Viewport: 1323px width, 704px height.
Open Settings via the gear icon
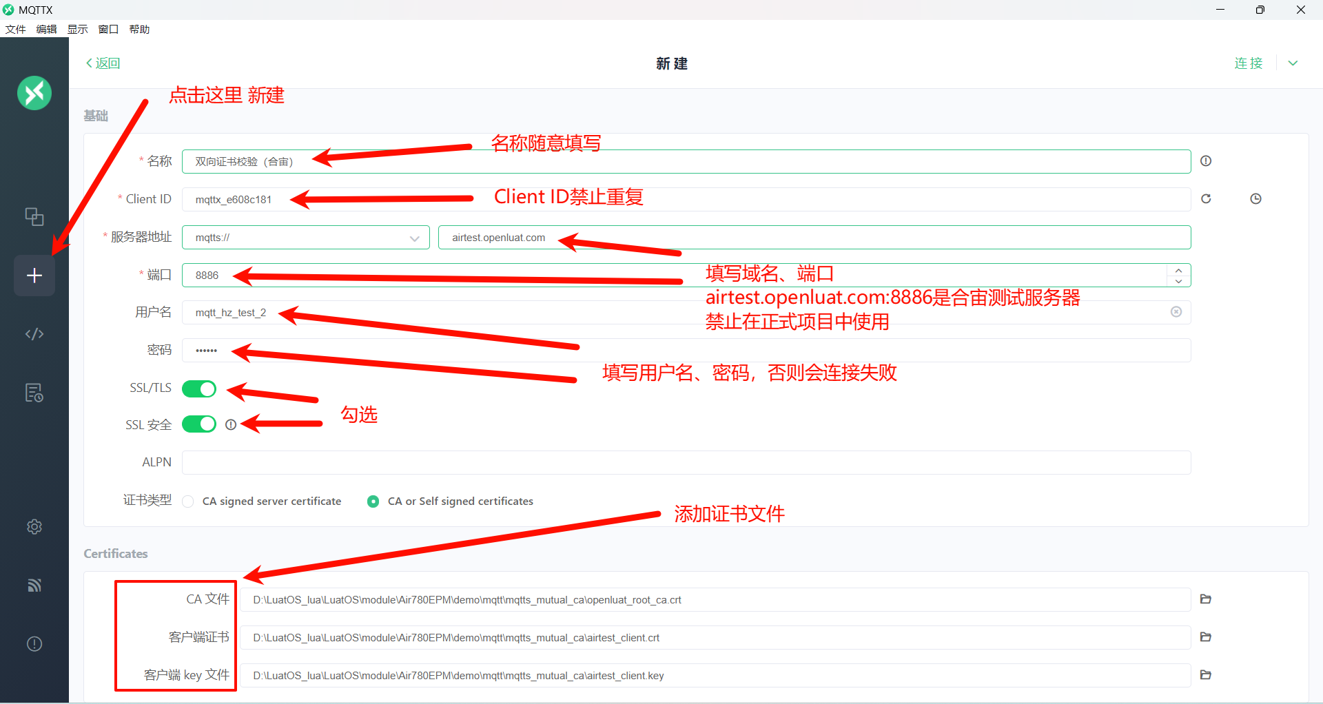coord(34,527)
